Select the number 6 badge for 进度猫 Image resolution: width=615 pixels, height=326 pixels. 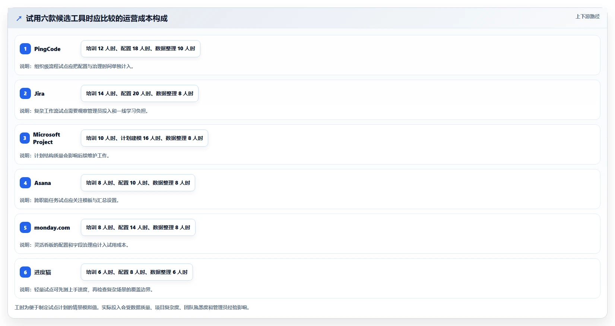point(25,272)
